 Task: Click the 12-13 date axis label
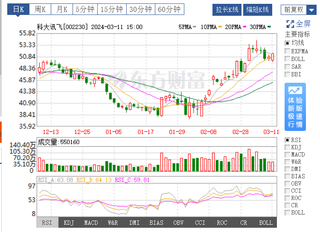[x=51, y=132]
